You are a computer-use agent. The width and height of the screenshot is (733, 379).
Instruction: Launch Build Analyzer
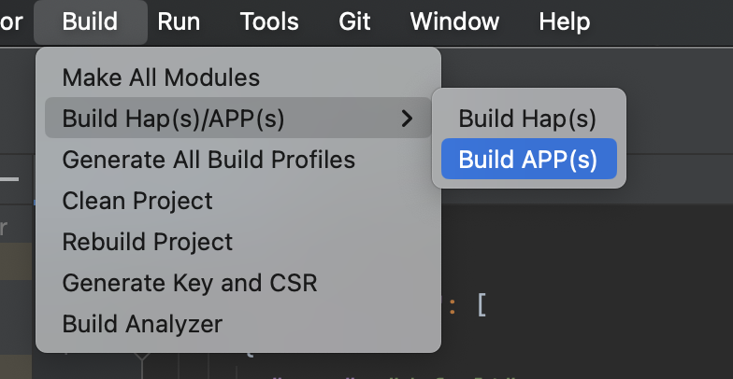tap(142, 324)
